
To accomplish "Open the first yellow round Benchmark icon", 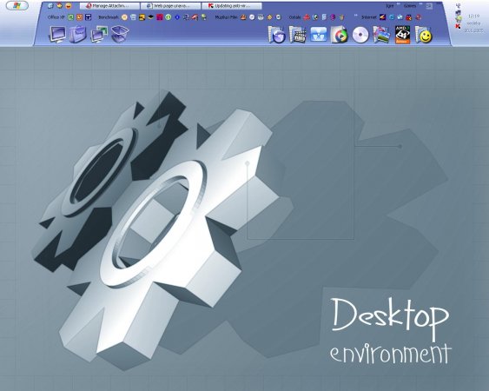I will pos(124,17).
